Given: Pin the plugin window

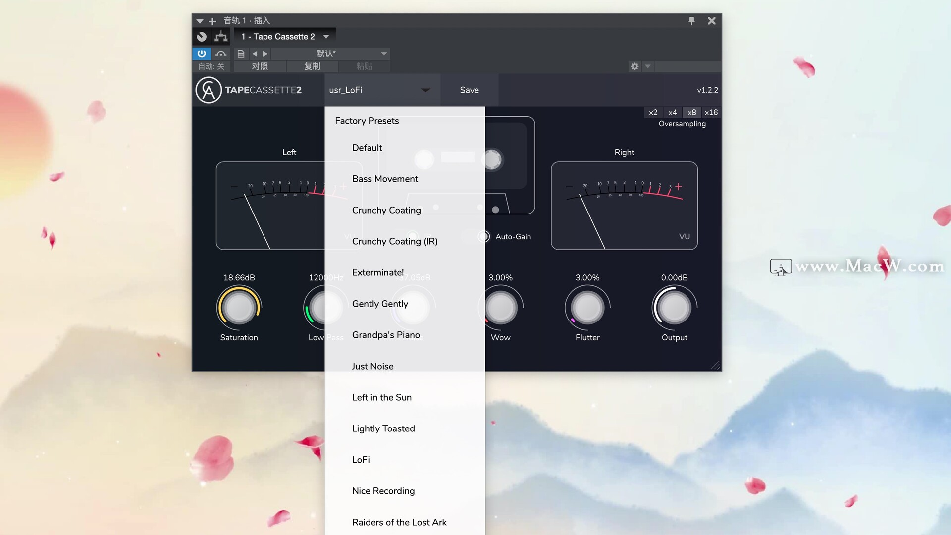Looking at the screenshot, I should (691, 21).
